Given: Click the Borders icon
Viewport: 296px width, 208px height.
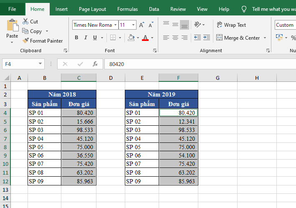Looking at the screenshot, I should pos(113,38).
